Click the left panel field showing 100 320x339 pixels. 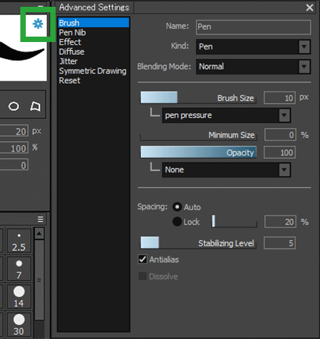point(14,148)
